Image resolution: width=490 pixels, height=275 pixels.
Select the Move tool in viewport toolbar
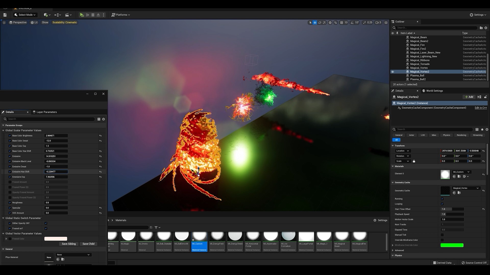point(315,22)
